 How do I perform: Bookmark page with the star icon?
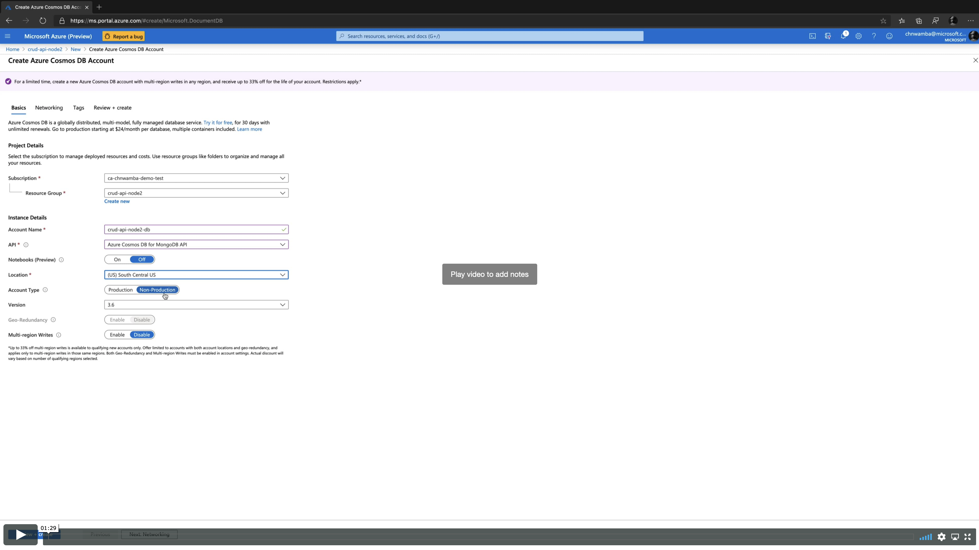883,21
